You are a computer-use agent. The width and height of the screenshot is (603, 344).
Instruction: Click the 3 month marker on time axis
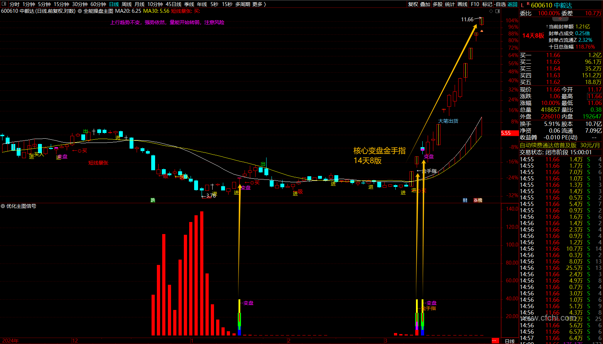(x=385, y=341)
